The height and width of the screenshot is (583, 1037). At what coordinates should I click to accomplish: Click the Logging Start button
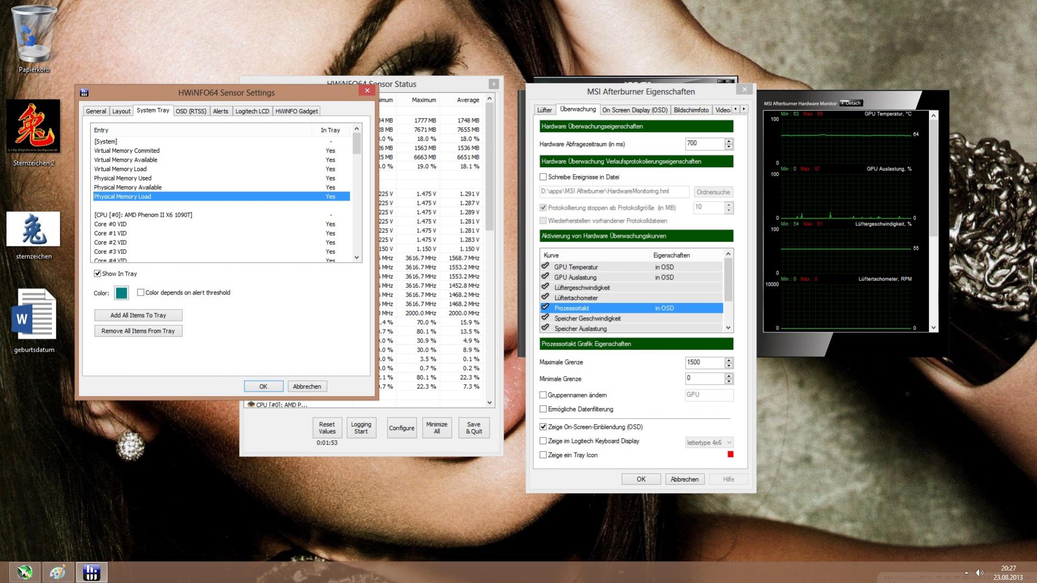[361, 427]
